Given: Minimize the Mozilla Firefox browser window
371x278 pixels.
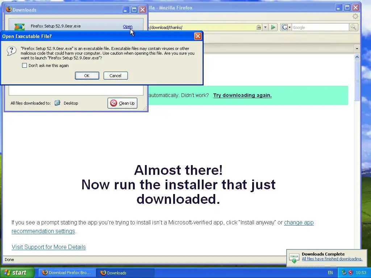Looking at the screenshot, I should coord(339,8).
